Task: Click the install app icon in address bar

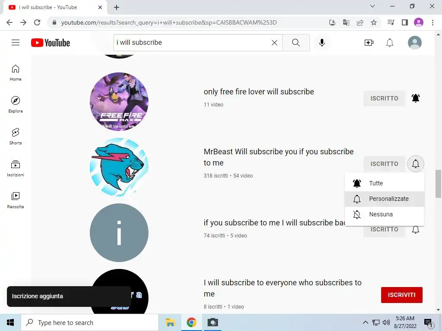Action: click(332, 22)
